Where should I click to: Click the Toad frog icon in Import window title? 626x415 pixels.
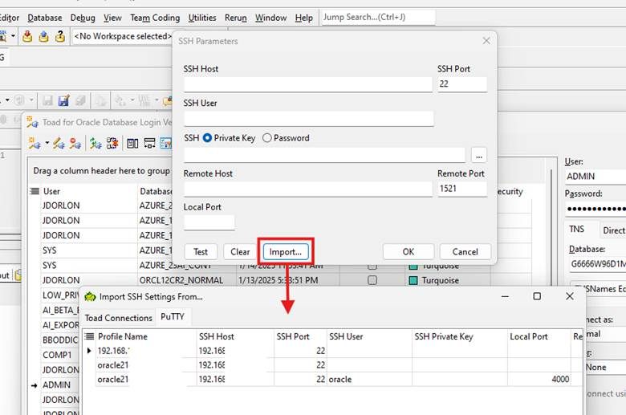tap(91, 297)
